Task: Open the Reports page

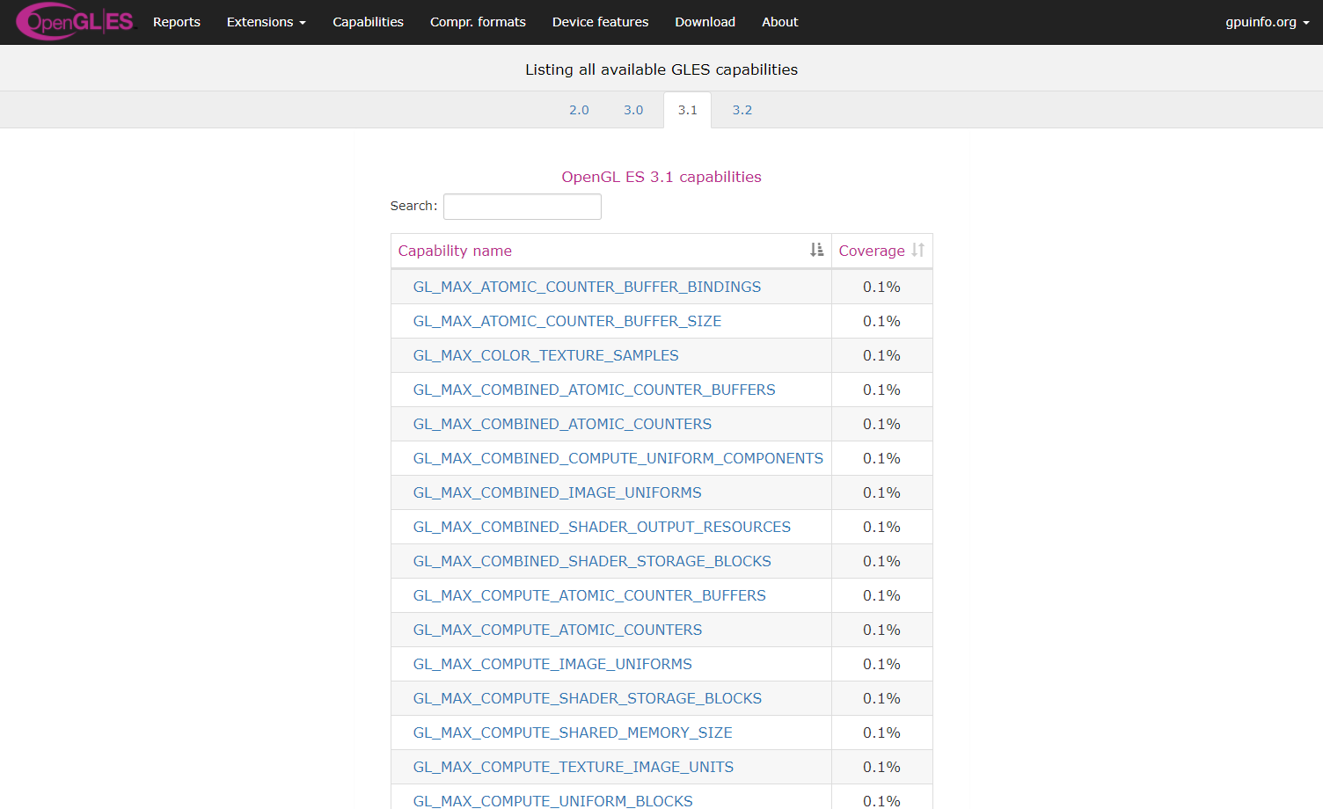Action: pyautogui.click(x=177, y=22)
